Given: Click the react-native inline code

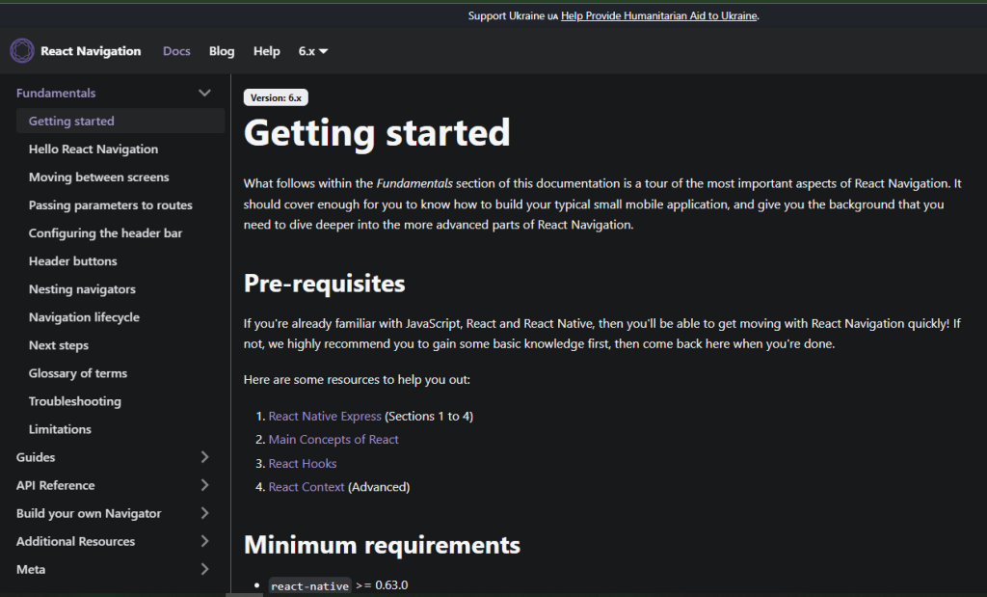Looking at the screenshot, I should pyautogui.click(x=309, y=585).
